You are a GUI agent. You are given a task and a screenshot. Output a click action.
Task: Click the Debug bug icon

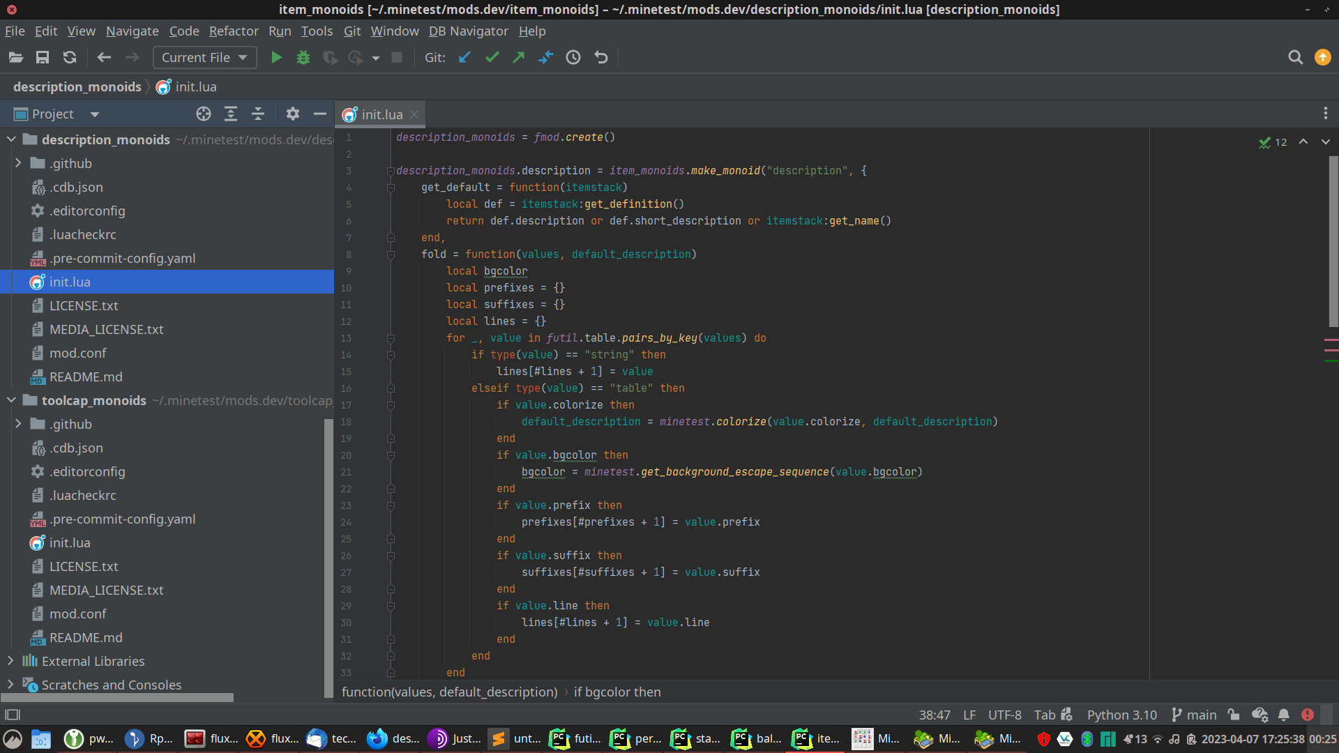click(x=303, y=58)
